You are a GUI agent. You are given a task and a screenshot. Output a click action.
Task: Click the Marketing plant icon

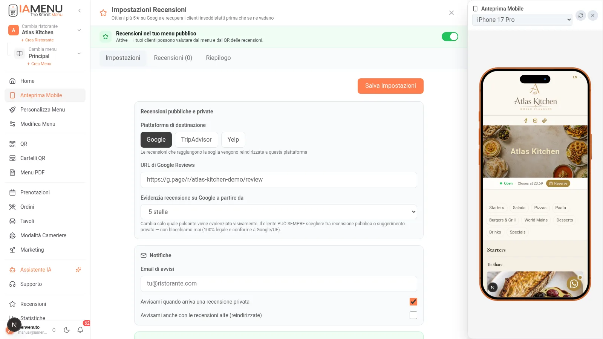(x=12, y=250)
